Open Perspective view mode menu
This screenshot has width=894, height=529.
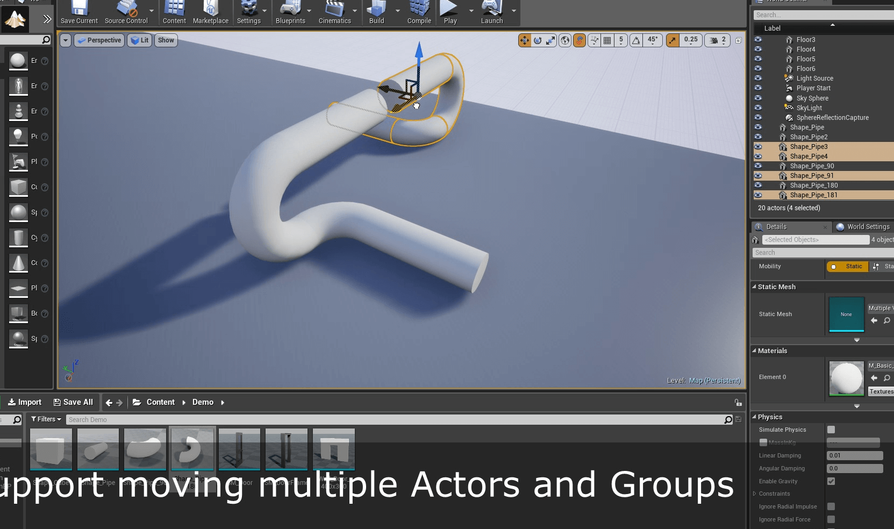pos(99,40)
